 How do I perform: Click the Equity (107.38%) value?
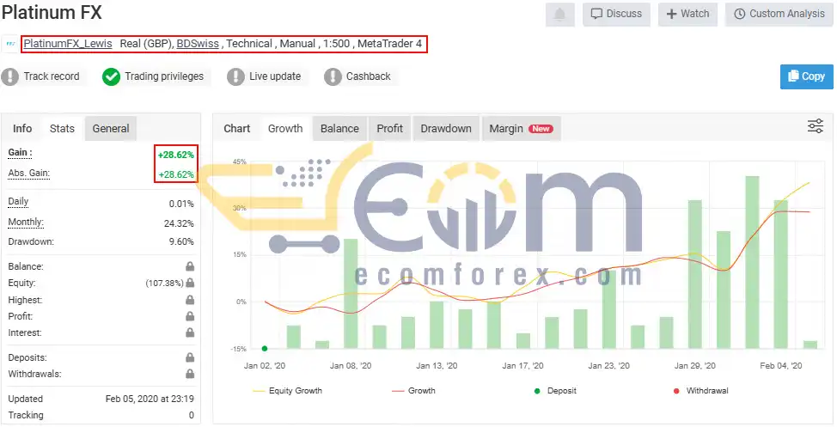pos(164,284)
